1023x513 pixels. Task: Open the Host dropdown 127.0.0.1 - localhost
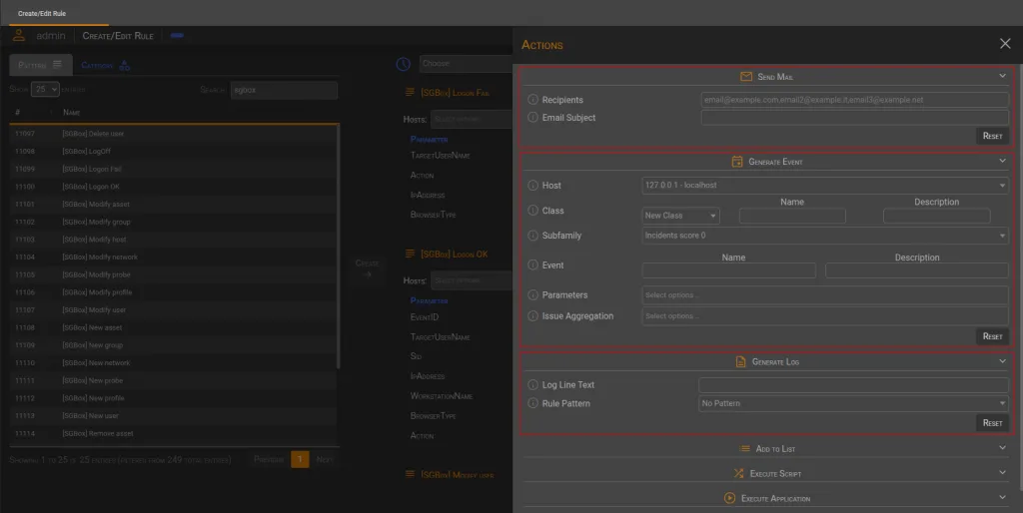(825, 186)
